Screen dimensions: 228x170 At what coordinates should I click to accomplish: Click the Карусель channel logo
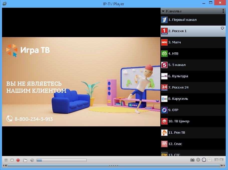point(164,99)
